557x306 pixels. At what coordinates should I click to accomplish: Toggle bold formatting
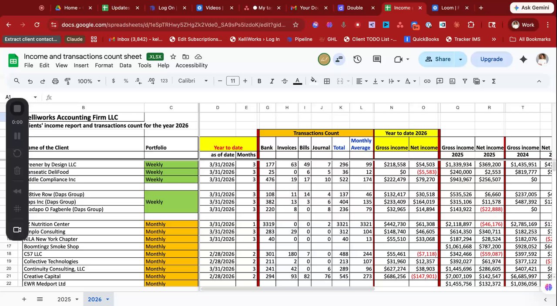pos(259,81)
